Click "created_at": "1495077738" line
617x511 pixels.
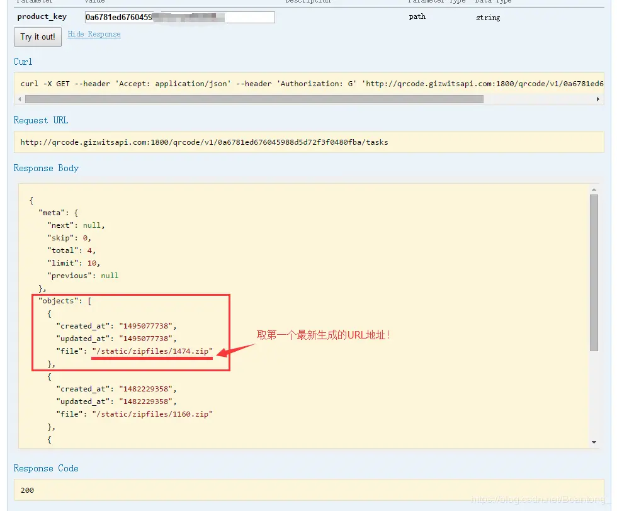pyautogui.click(x=116, y=326)
